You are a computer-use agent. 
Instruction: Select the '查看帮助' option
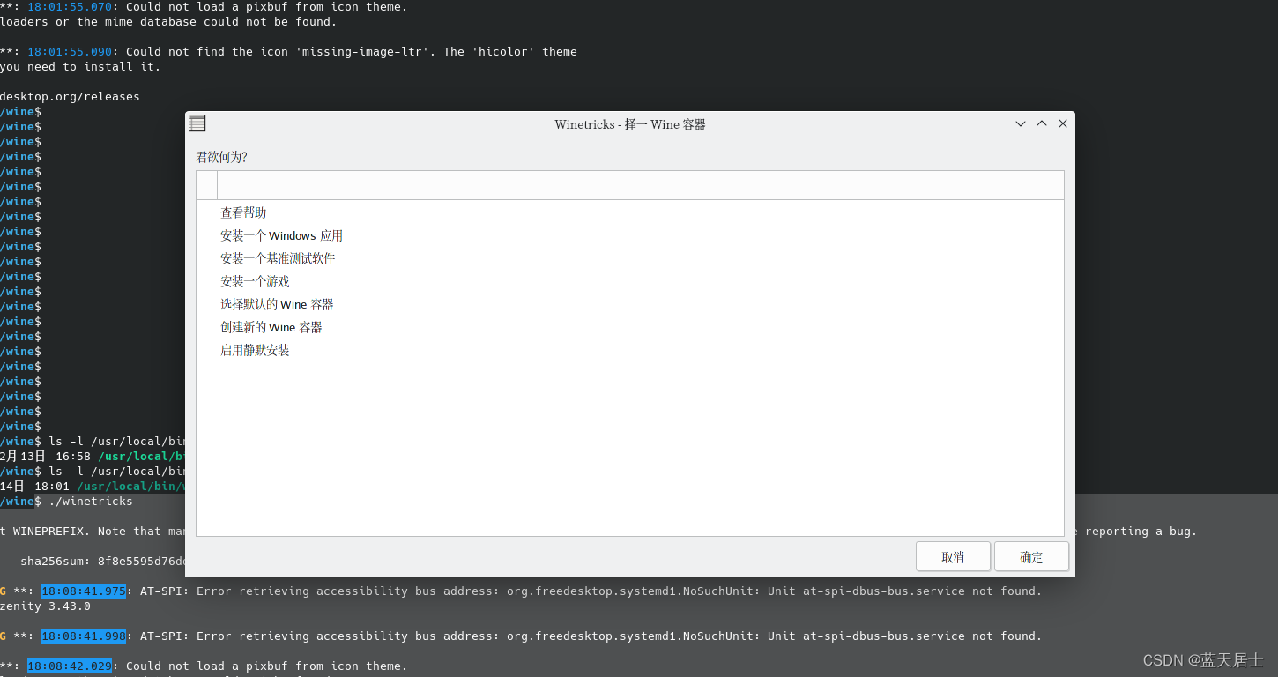click(629, 212)
